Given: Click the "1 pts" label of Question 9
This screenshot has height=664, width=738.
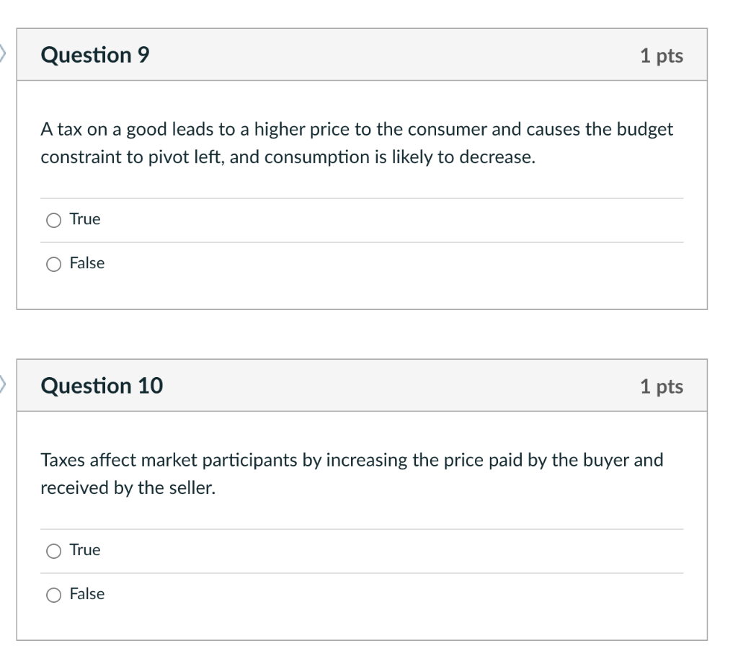Looking at the screenshot, I should pyautogui.click(x=661, y=56).
